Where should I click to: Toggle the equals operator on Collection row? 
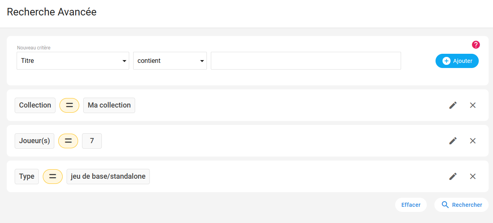tap(69, 105)
